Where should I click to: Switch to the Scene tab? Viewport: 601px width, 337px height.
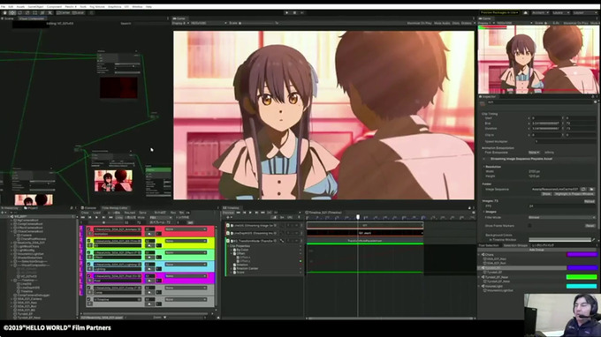[8, 19]
